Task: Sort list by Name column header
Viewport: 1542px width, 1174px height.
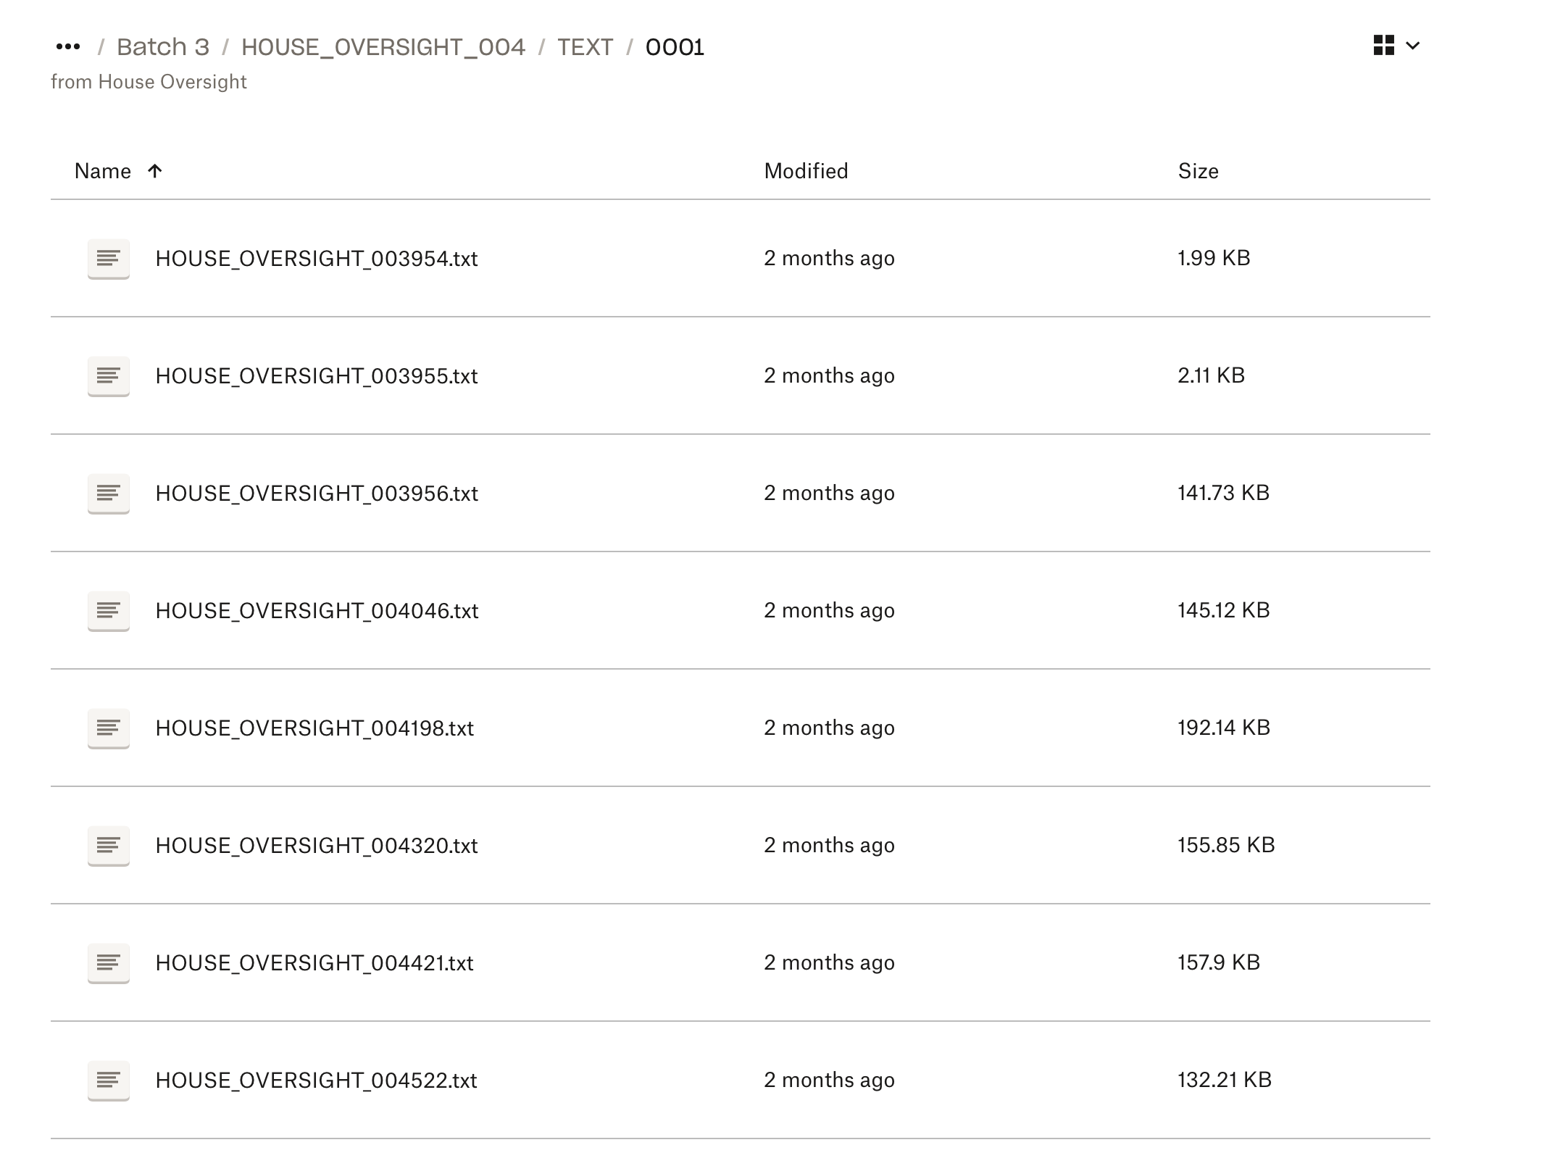Action: click(x=103, y=171)
